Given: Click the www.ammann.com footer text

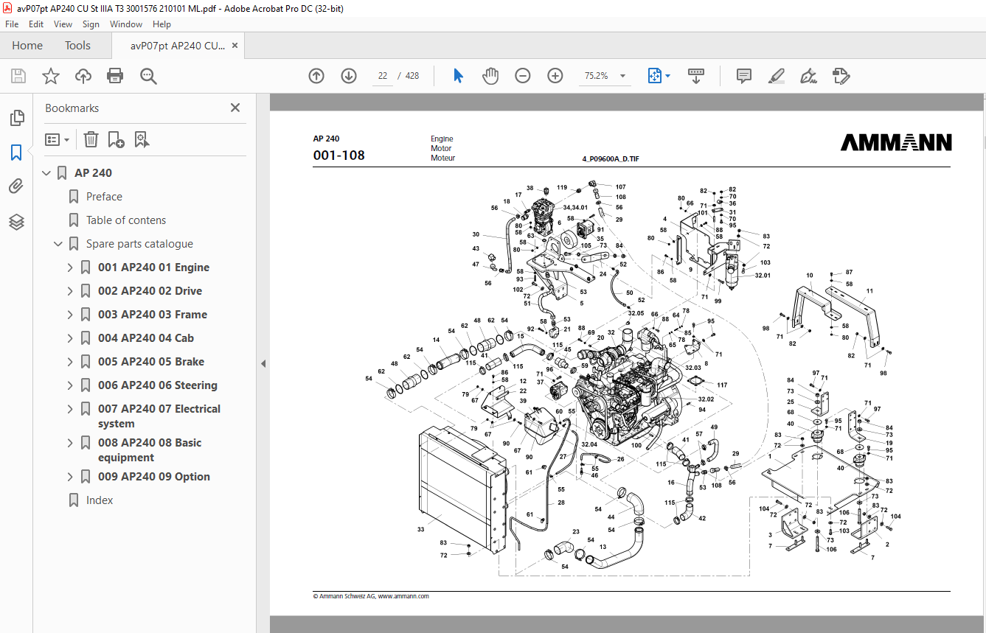Looking at the screenshot, I should pyautogui.click(x=403, y=596).
